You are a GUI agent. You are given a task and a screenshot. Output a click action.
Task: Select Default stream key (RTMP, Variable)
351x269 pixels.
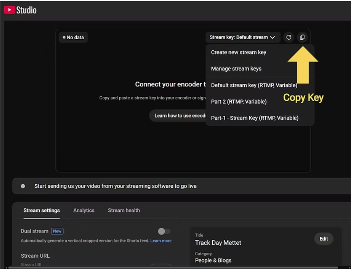[254, 85]
